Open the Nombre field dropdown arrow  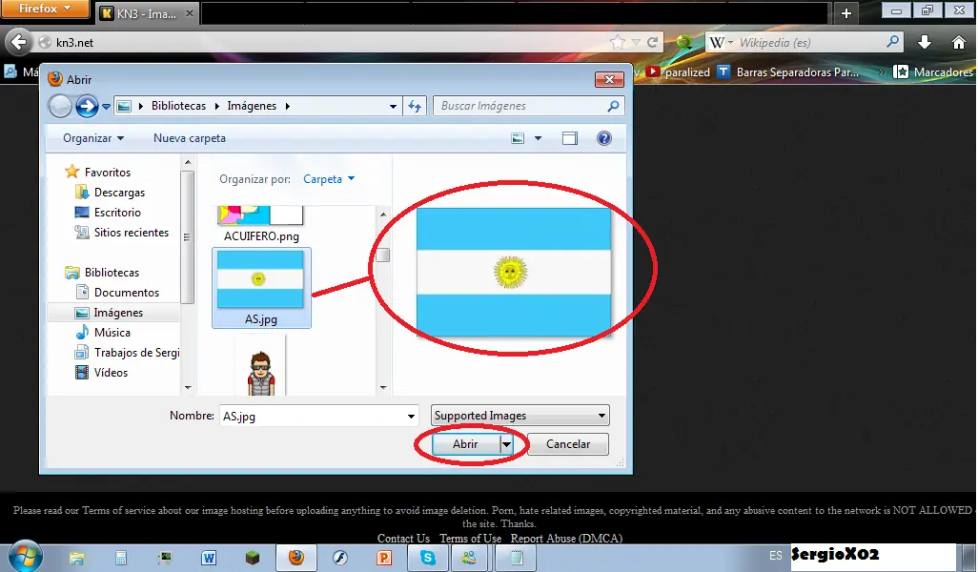coord(411,416)
